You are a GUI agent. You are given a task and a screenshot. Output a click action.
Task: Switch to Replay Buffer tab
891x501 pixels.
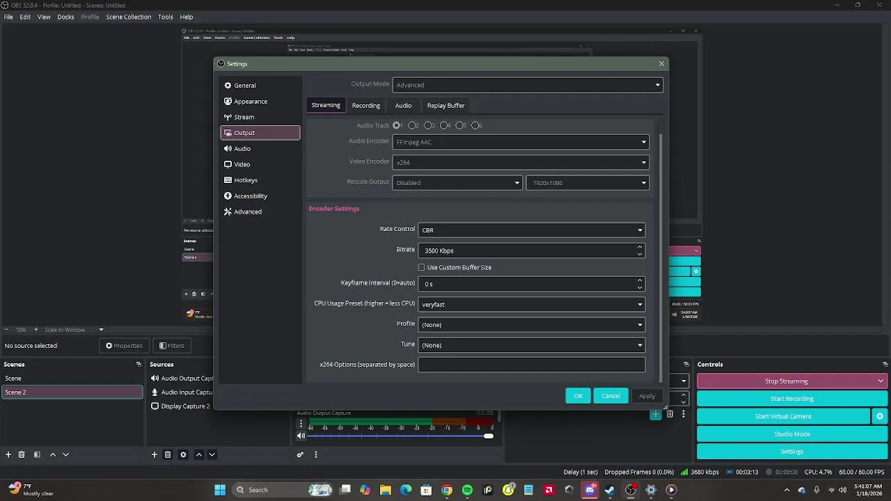click(445, 106)
